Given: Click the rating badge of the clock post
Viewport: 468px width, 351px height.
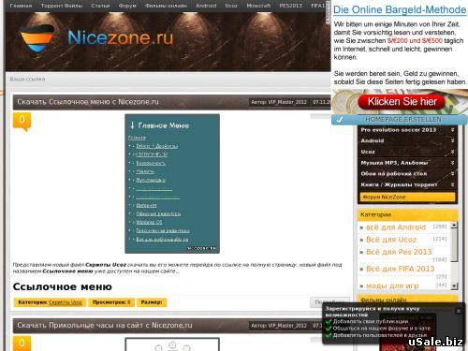Looking at the screenshot, I should coord(22,344).
